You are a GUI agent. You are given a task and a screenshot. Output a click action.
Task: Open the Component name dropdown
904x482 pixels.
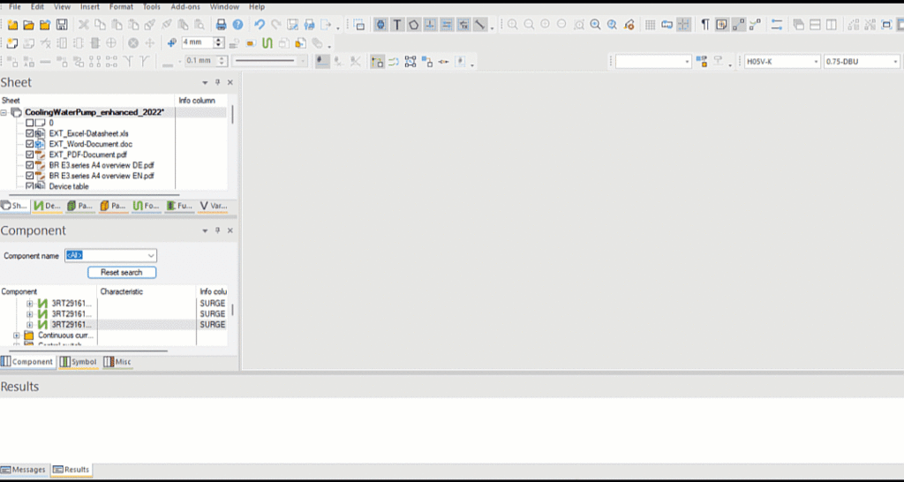tap(151, 256)
